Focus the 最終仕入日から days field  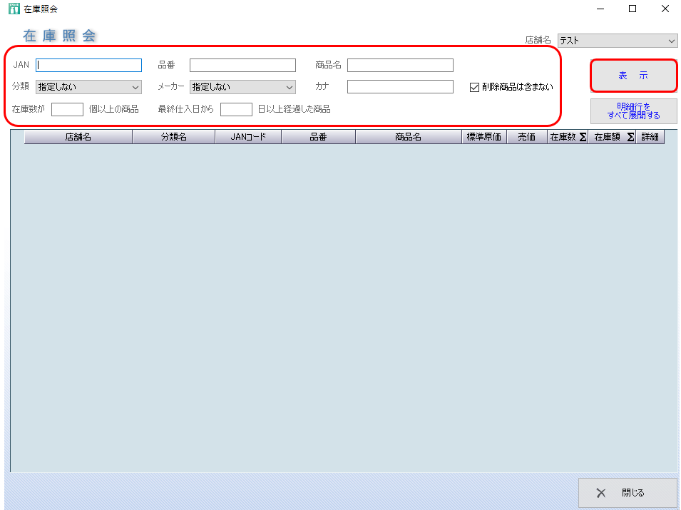[x=236, y=109]
